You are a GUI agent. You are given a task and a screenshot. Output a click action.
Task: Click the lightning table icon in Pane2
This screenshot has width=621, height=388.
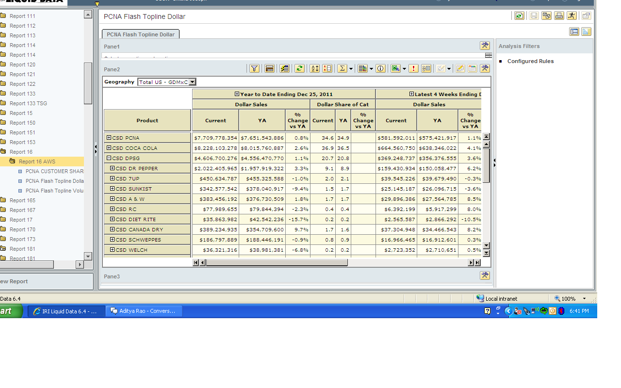coord(284,68)
